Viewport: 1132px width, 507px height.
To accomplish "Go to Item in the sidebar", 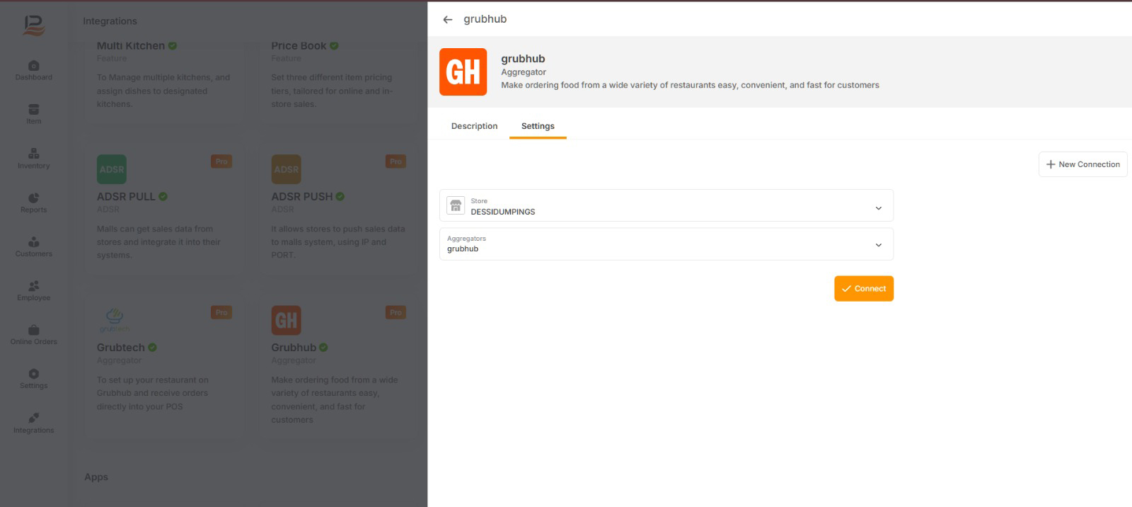I will click(x=34, y=114).
